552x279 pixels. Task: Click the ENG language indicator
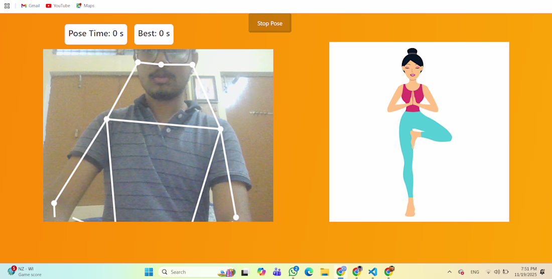click(x=475, y=272)
